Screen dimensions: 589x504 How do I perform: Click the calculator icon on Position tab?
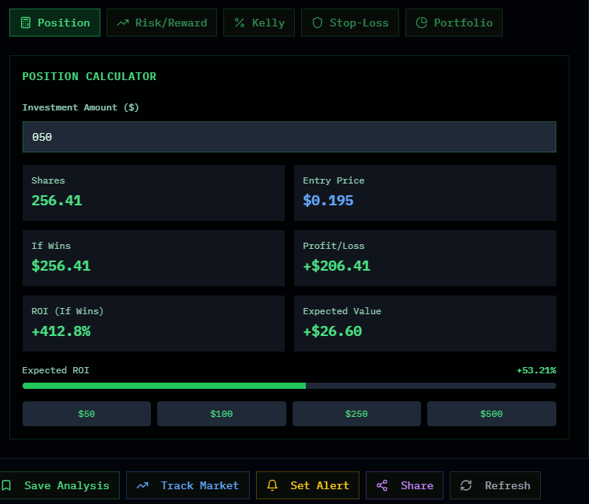point(26,23)
